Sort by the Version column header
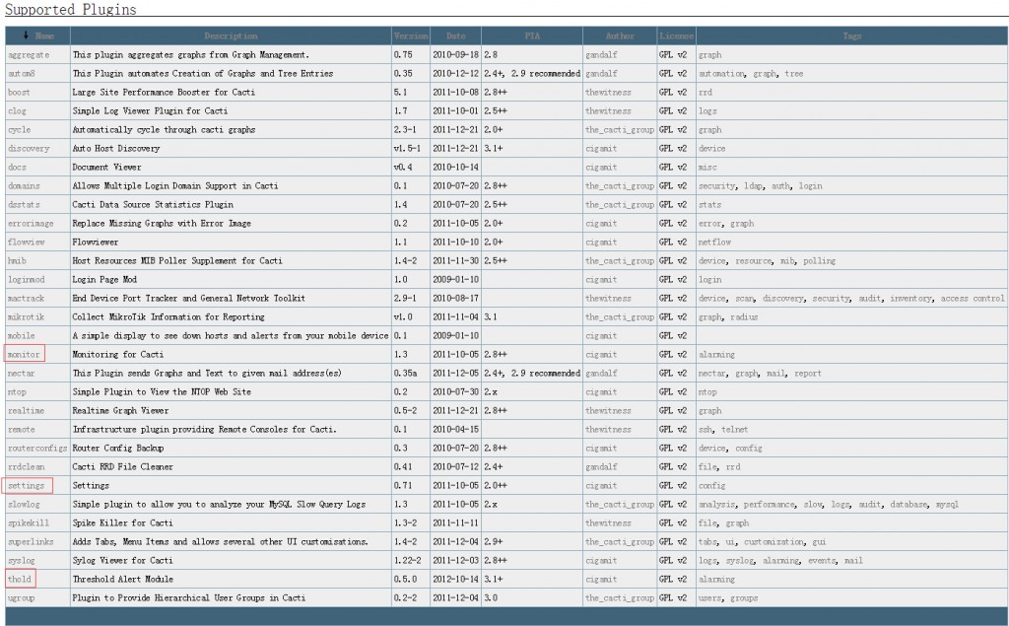Image resolution: width=1009 pixels, height=626 pixels. point(411,36)
